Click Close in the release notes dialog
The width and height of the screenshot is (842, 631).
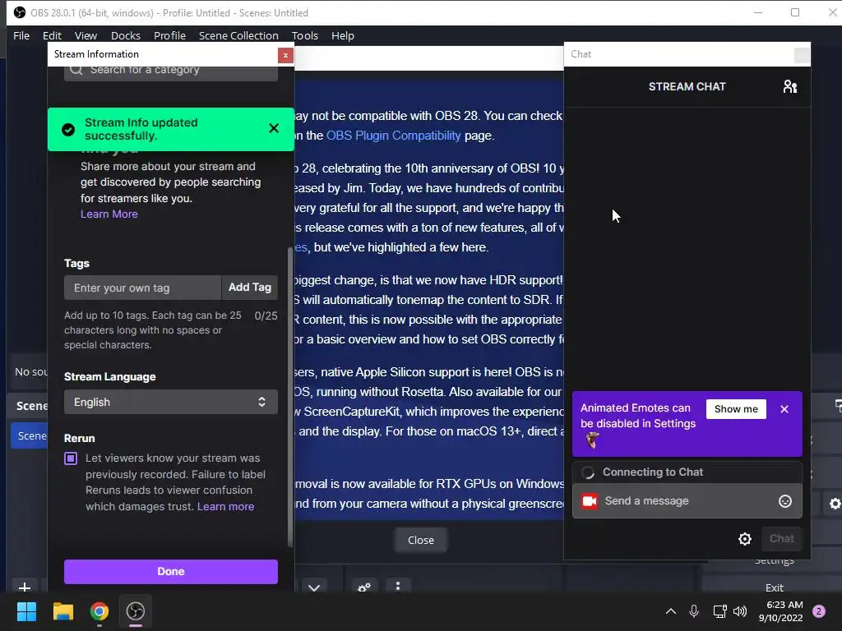click(x=420, y=541)
